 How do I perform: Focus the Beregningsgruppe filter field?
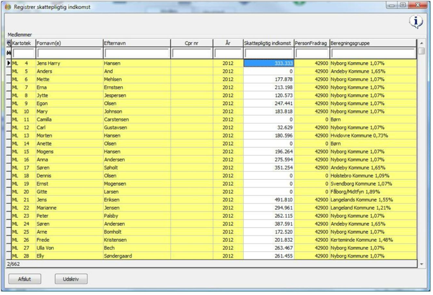(x=373, y=53)
